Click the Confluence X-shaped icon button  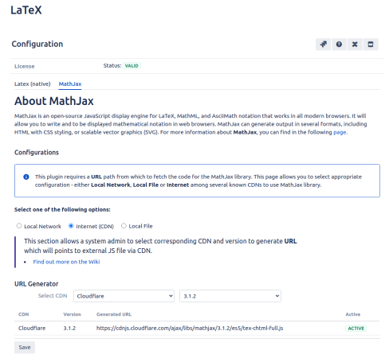[x=355, y=45]
